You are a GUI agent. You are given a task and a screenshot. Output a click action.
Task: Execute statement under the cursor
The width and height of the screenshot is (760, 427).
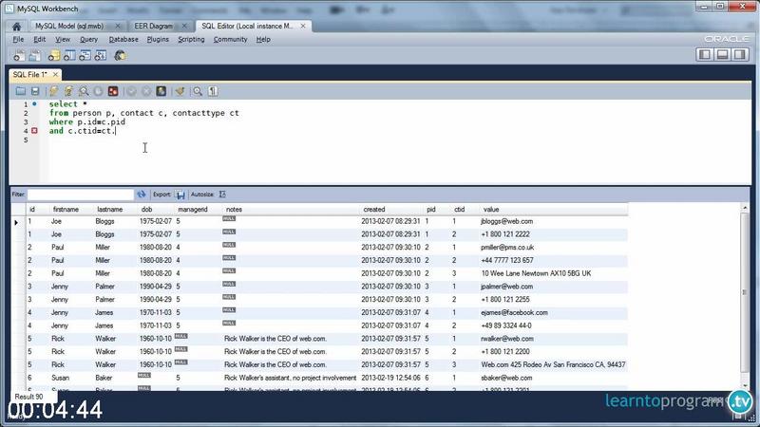(x=68, y=91)
